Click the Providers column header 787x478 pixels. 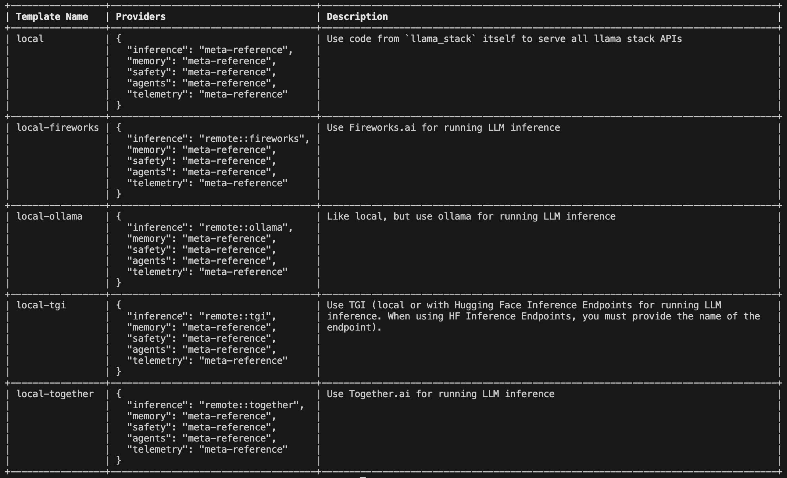click(140, 17)
